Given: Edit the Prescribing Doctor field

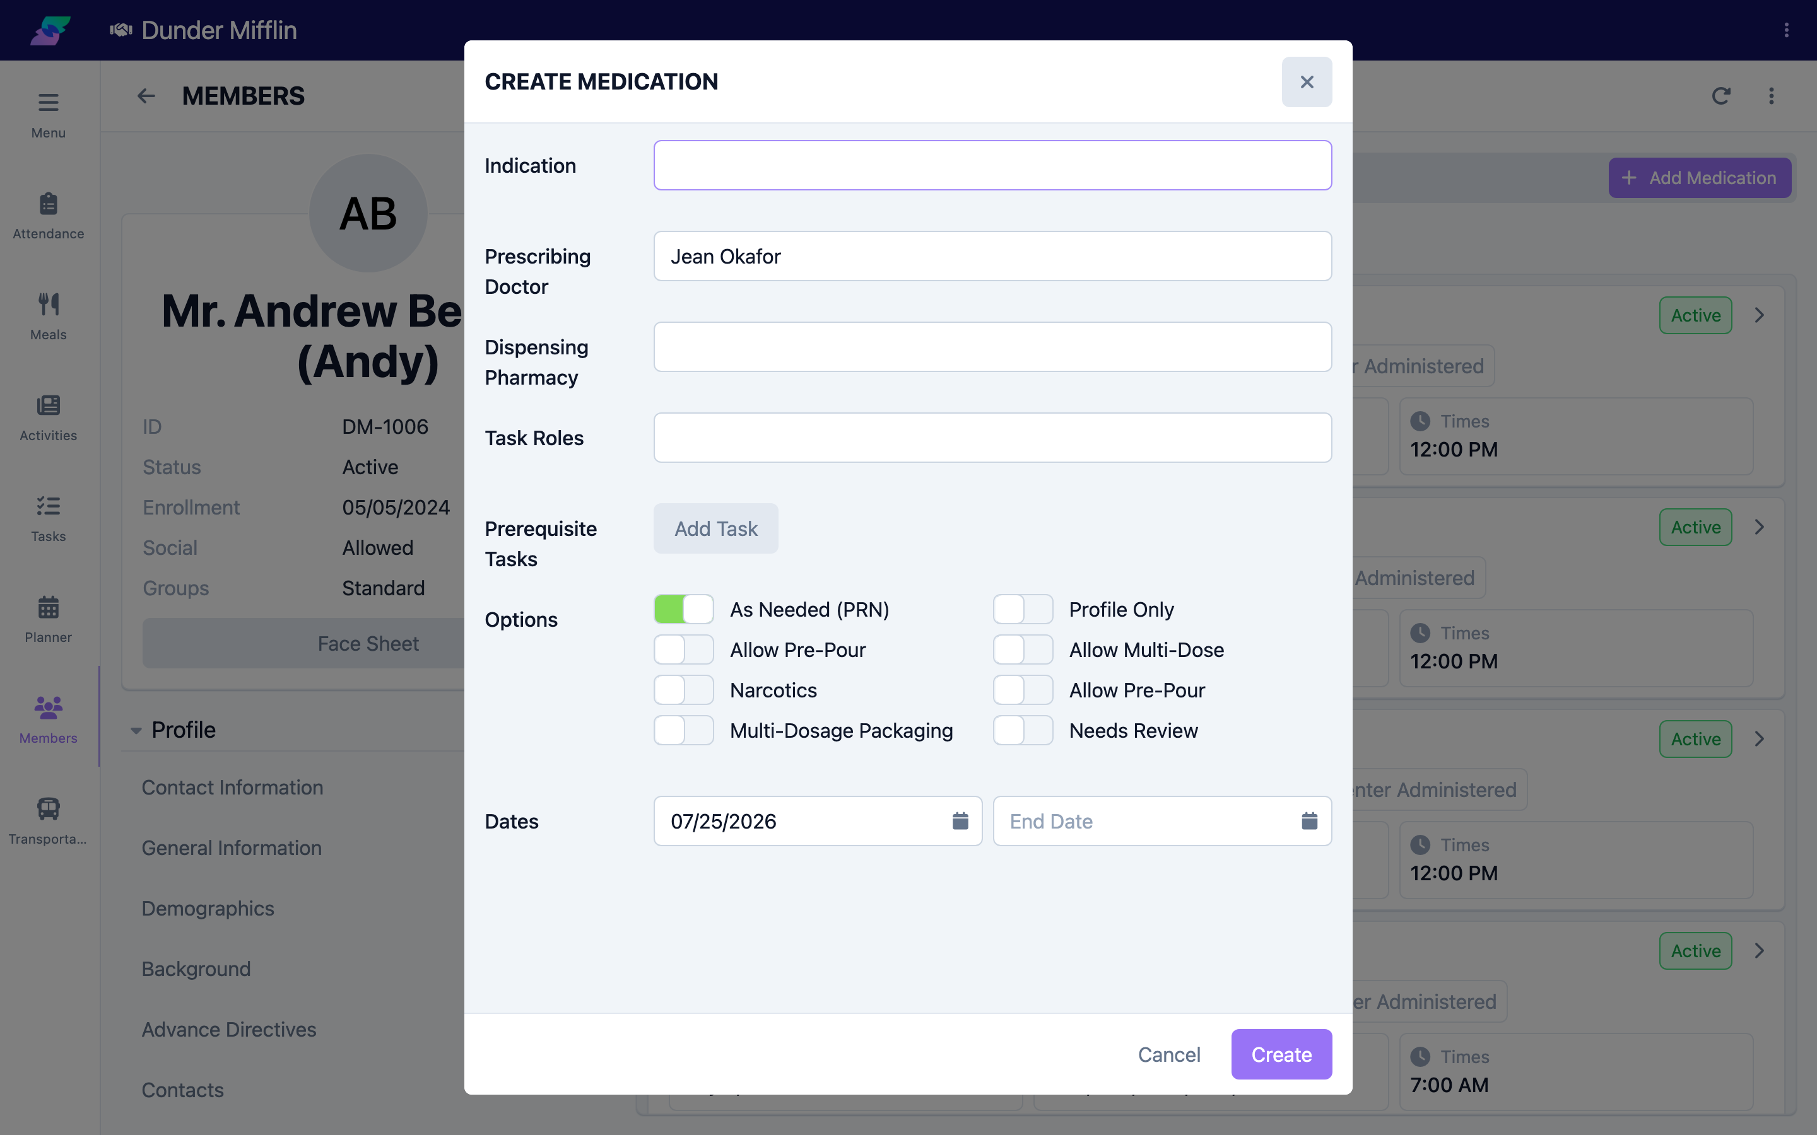Looking at the screenshot, I should coord(992,256).
